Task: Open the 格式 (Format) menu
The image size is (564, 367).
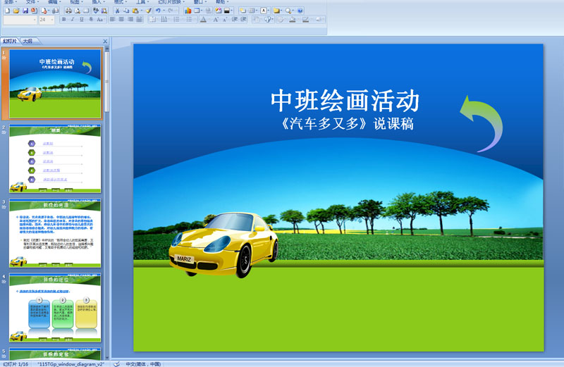Action: pyautogui.click(x=121, y=2)
